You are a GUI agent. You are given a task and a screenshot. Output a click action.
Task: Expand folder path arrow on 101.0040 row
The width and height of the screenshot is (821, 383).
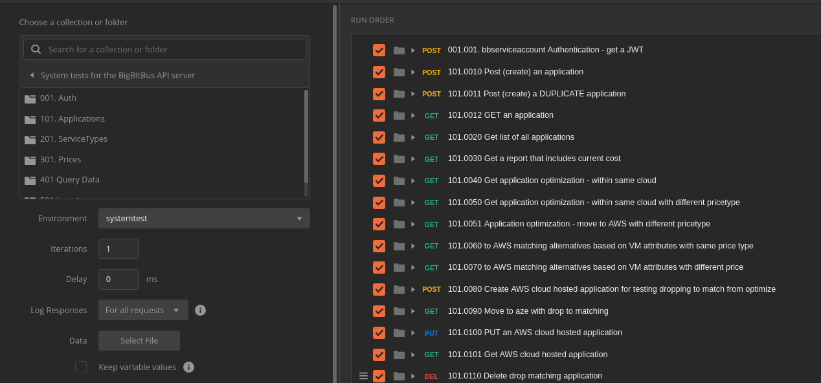point(413,181)
